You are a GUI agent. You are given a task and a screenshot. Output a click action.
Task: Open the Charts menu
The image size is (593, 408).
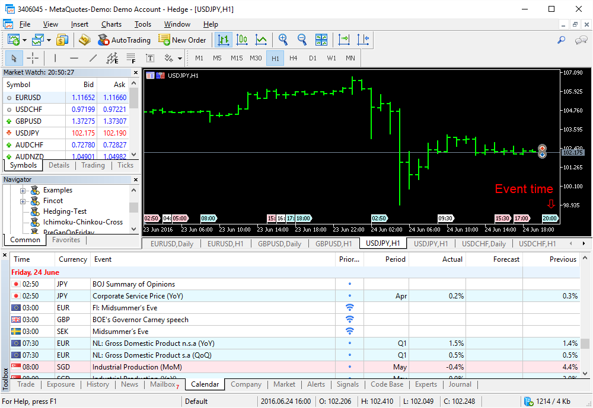(x=111, y=24)
